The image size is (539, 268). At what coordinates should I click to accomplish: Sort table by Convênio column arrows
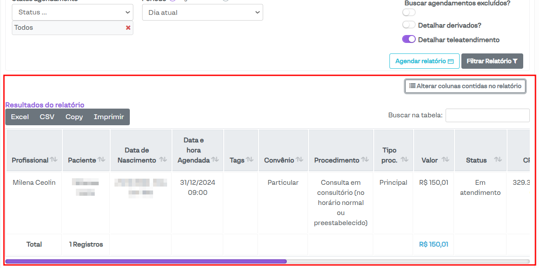[x=300, y=160]
